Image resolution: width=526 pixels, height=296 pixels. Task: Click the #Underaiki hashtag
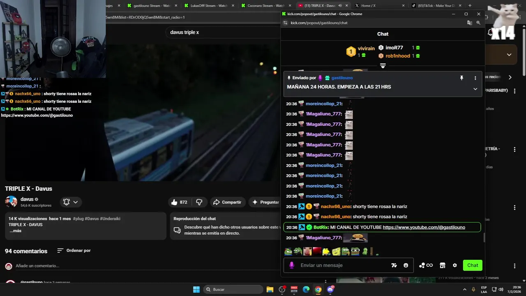pos(110,219)
